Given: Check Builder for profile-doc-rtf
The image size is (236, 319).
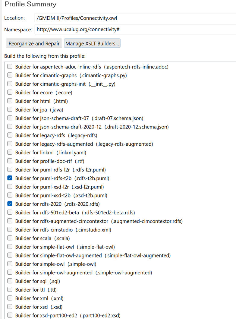Looking at the screenshot, I should click(x=10, y=161).
